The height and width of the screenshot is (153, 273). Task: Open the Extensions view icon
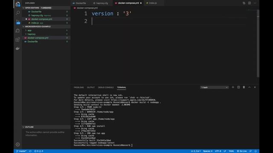point(18,40)
